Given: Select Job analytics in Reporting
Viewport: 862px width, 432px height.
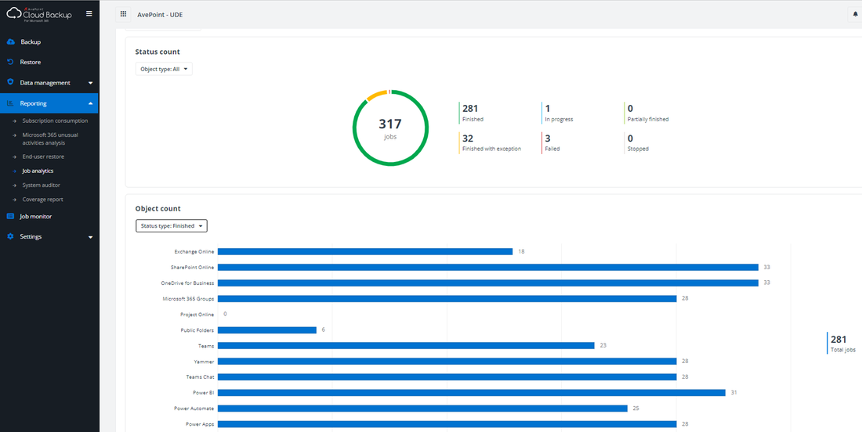Looking at the screenshot, I should 38,171.
